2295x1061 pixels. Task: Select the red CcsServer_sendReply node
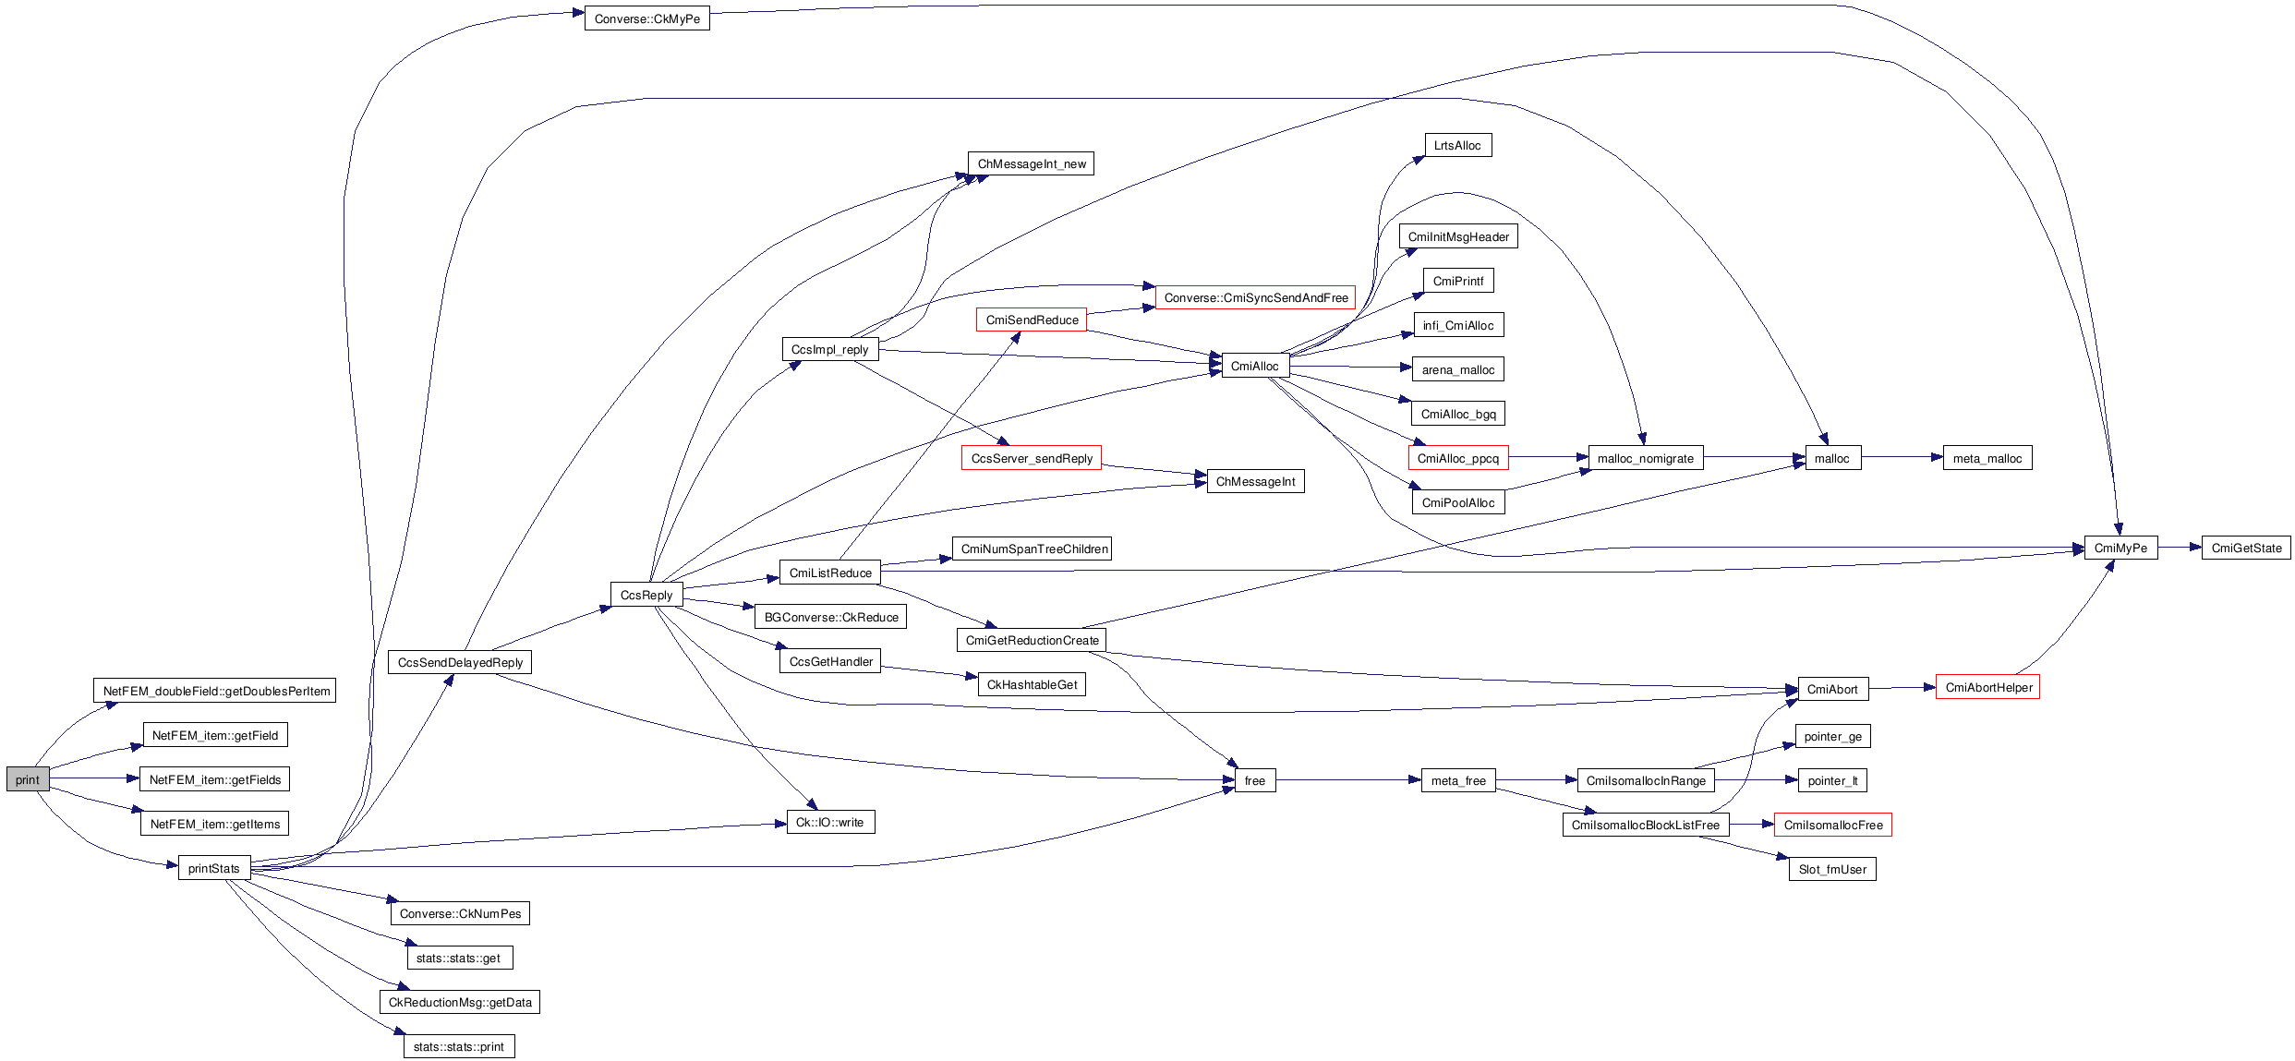click(x=1032, y=458)
